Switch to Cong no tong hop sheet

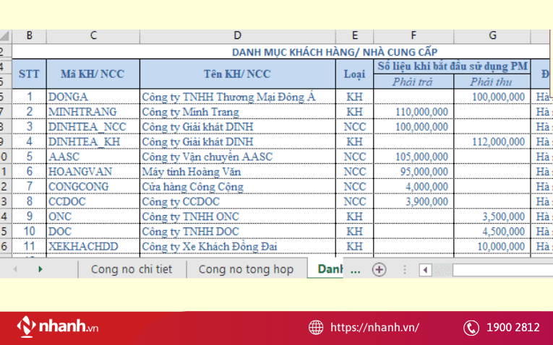(x=247, y=269)
